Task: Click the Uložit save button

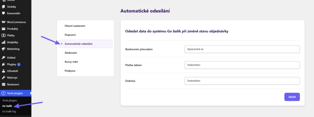Action: coord(292,97)
